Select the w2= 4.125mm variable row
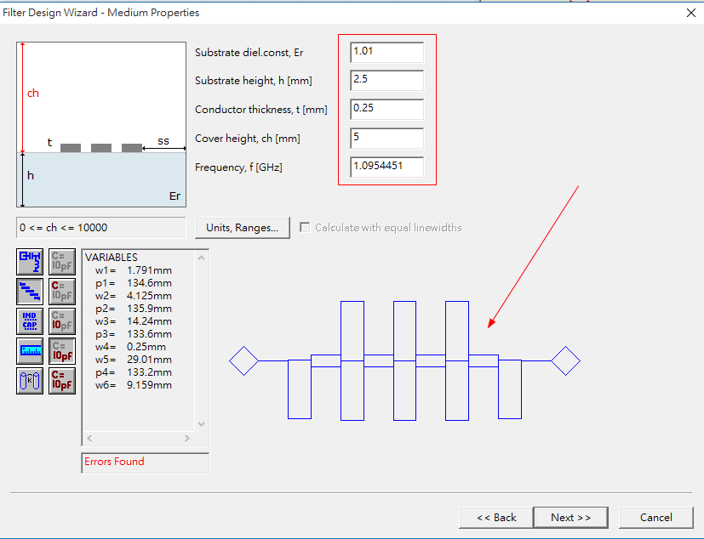Image resolution: width=704 pixels, height=539 pixels. click(134, 296)
